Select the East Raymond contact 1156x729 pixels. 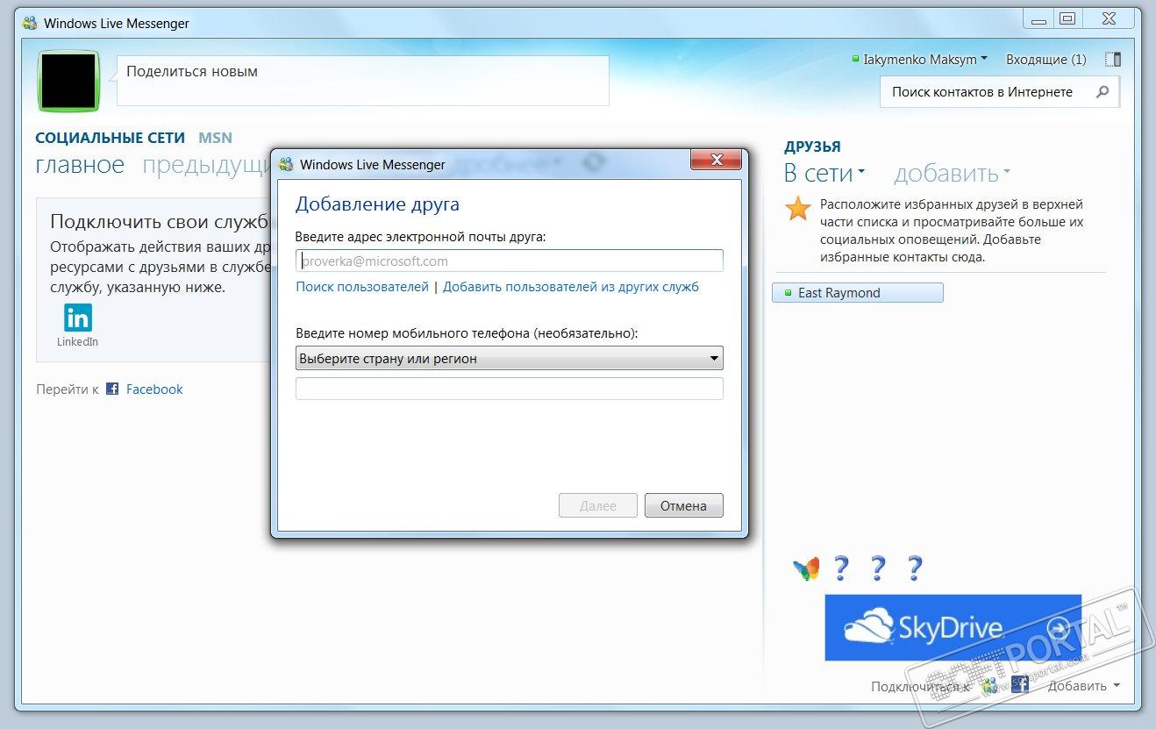pos(858,293)
